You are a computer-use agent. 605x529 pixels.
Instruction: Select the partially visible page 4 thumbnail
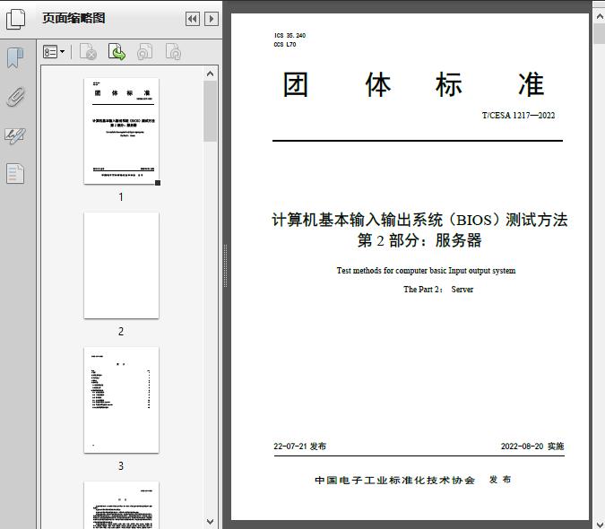pos(121,505)
